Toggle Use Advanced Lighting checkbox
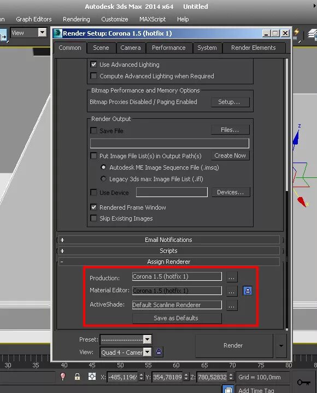This screenshot has width=317, height=393. pos(93,65)
